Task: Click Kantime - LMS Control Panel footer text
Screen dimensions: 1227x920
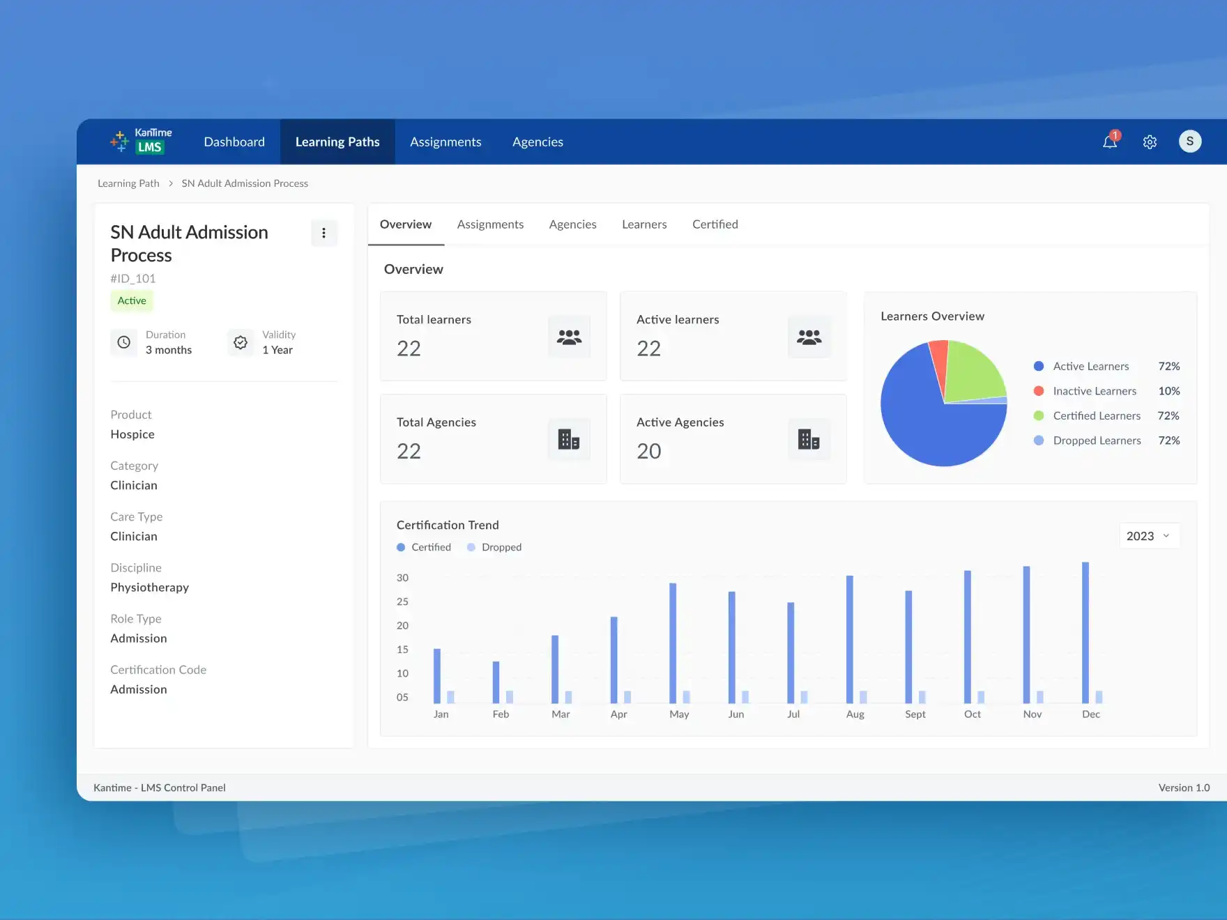Action: [160, 788]
